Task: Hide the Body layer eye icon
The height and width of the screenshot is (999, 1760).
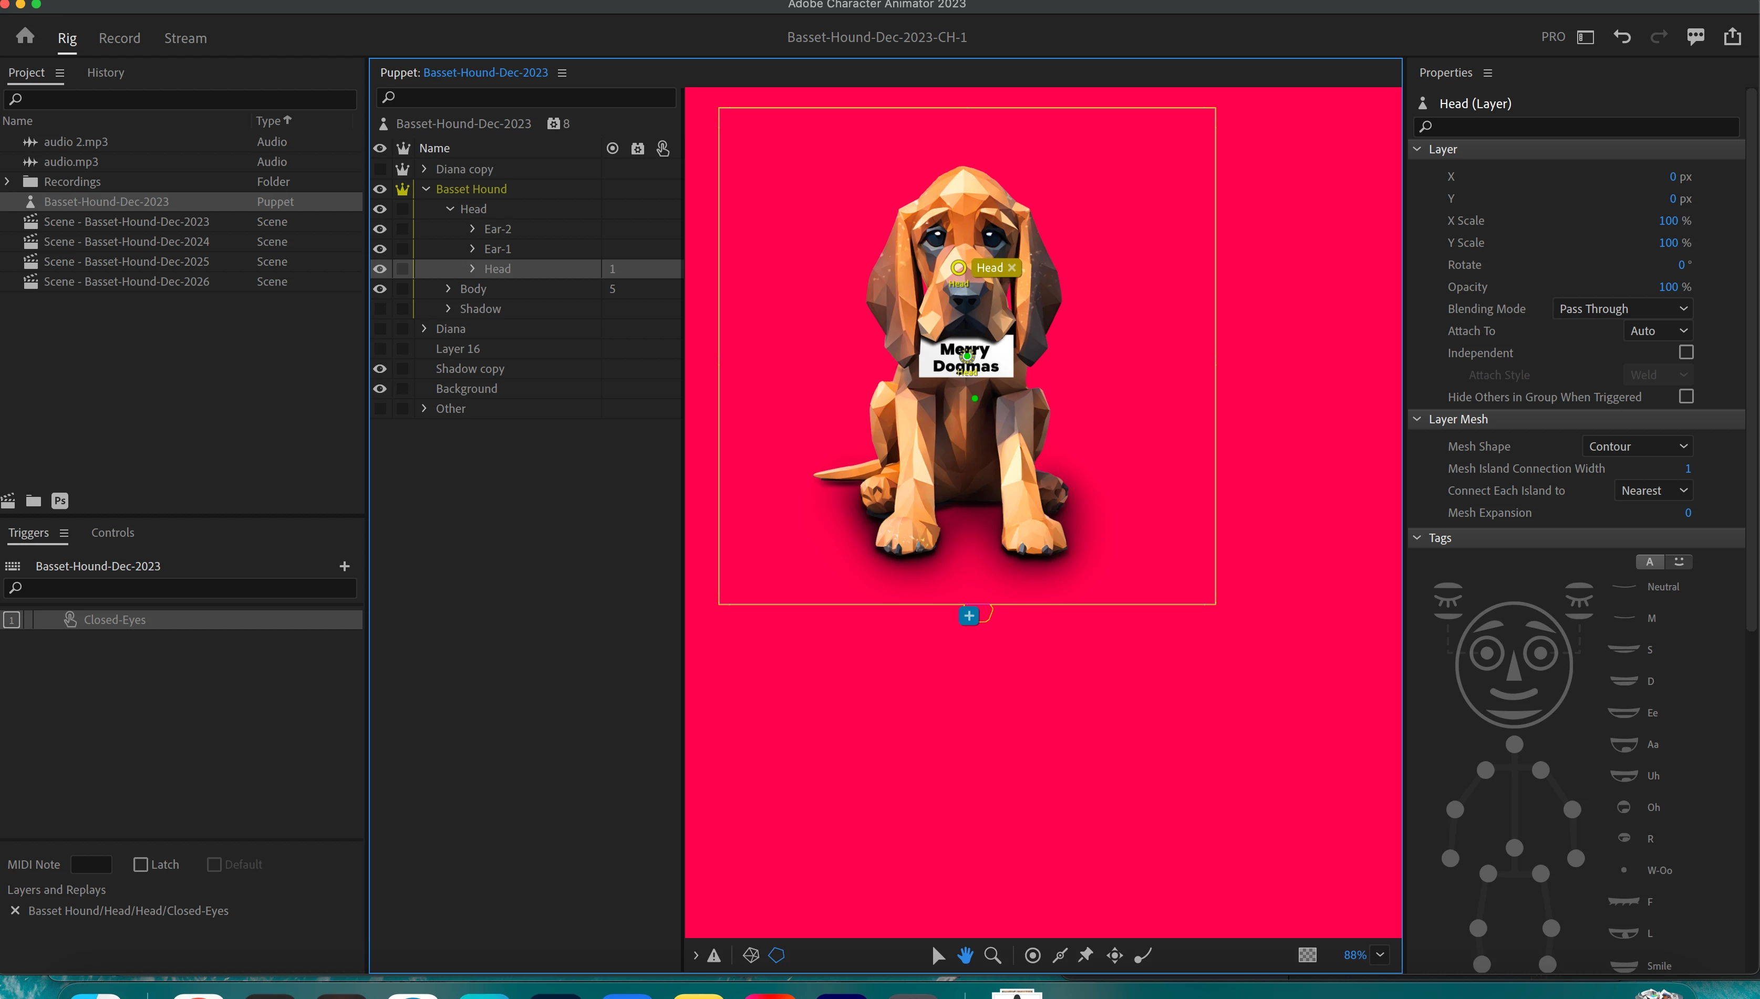Action: [380, 289]
